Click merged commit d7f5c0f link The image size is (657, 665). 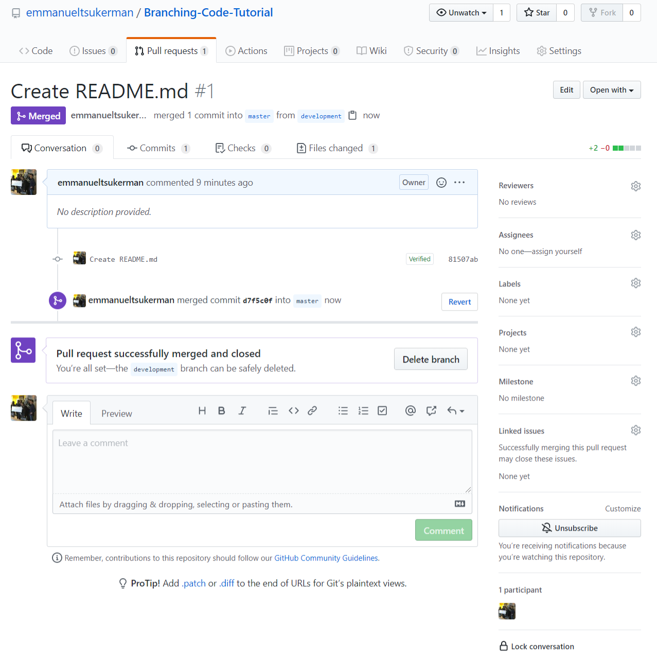pyautogui.click(x=257, y=300)
